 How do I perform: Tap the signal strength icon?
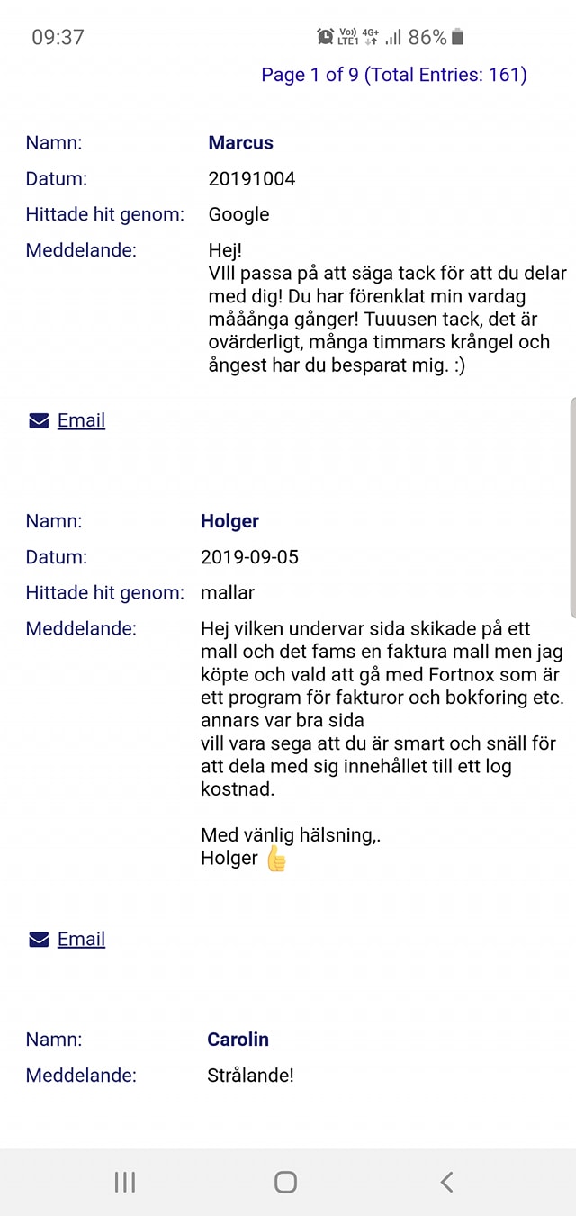point(393,37)
